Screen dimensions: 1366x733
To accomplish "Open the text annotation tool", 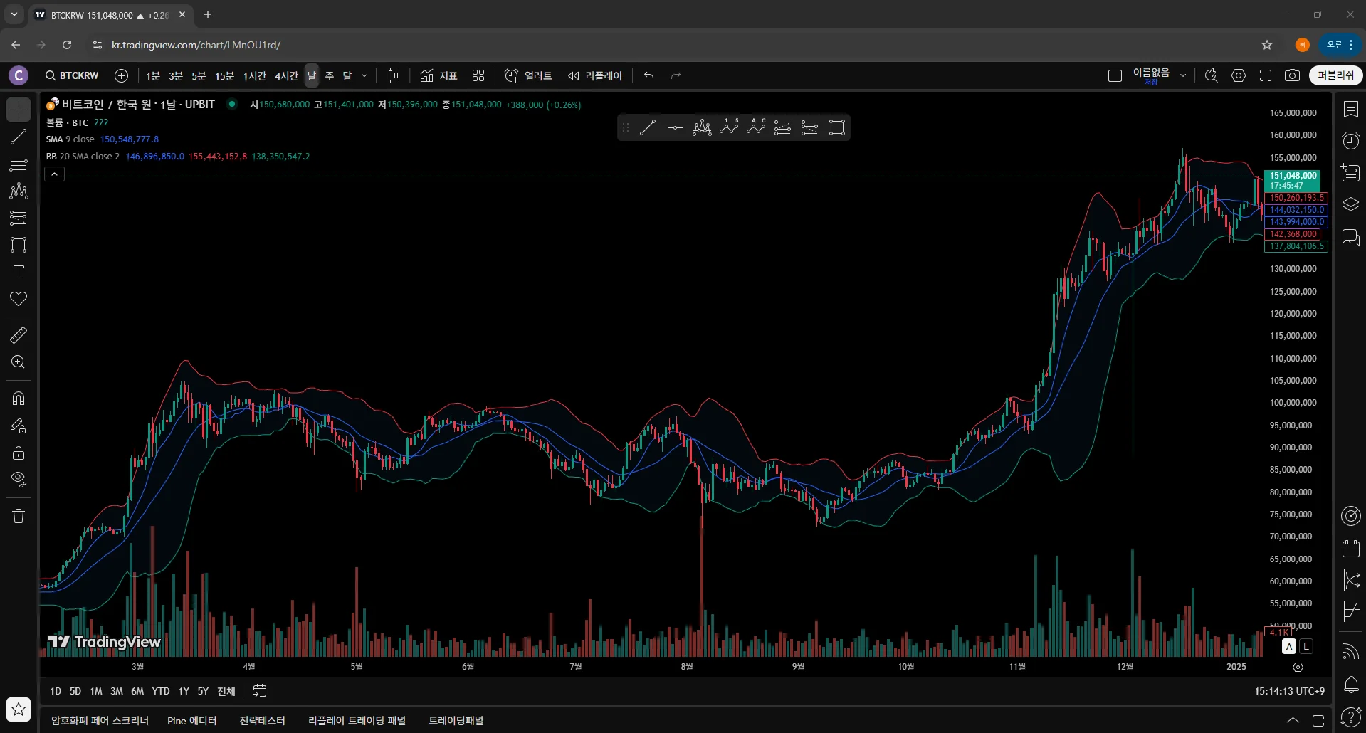I will click(19, 272).
